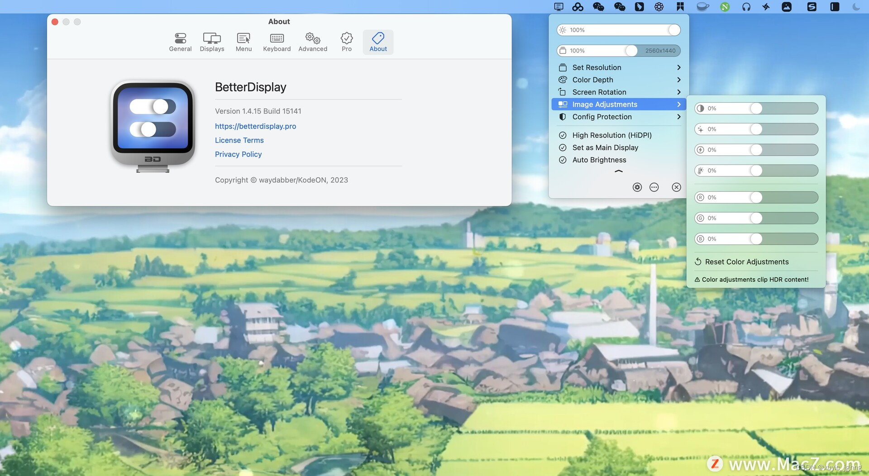Screen dimensions: 869x476
Task: Expand the Image Adjustments submenu
Action: coord(619,105)
